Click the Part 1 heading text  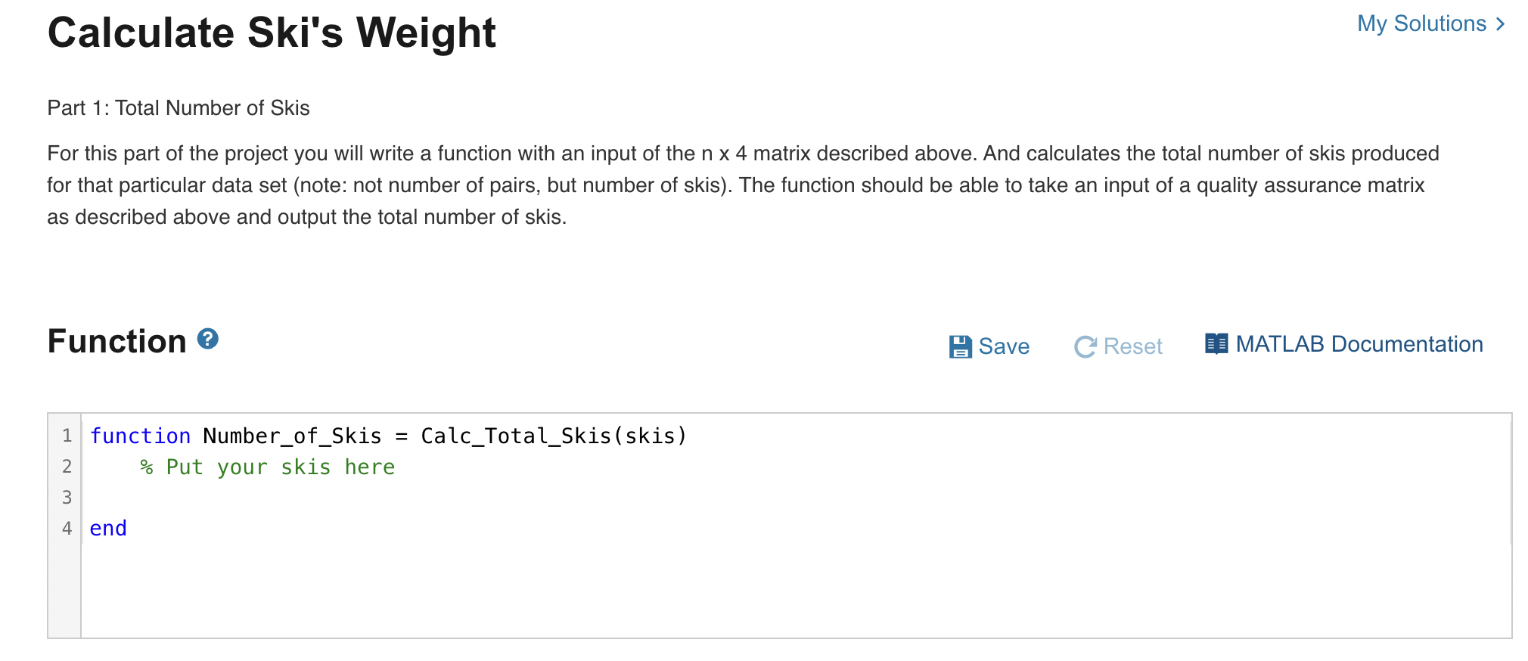pos(178,108)
